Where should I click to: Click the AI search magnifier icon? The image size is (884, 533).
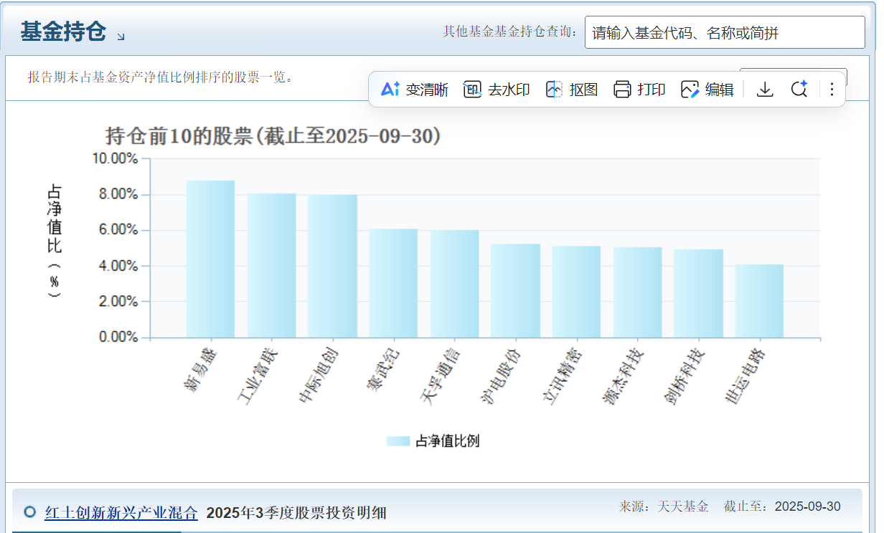(x=799, y=90)
